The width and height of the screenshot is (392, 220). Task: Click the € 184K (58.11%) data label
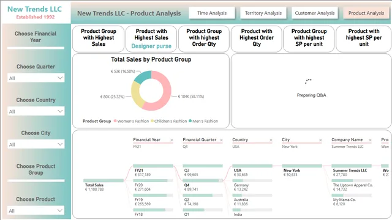point(191,97)
